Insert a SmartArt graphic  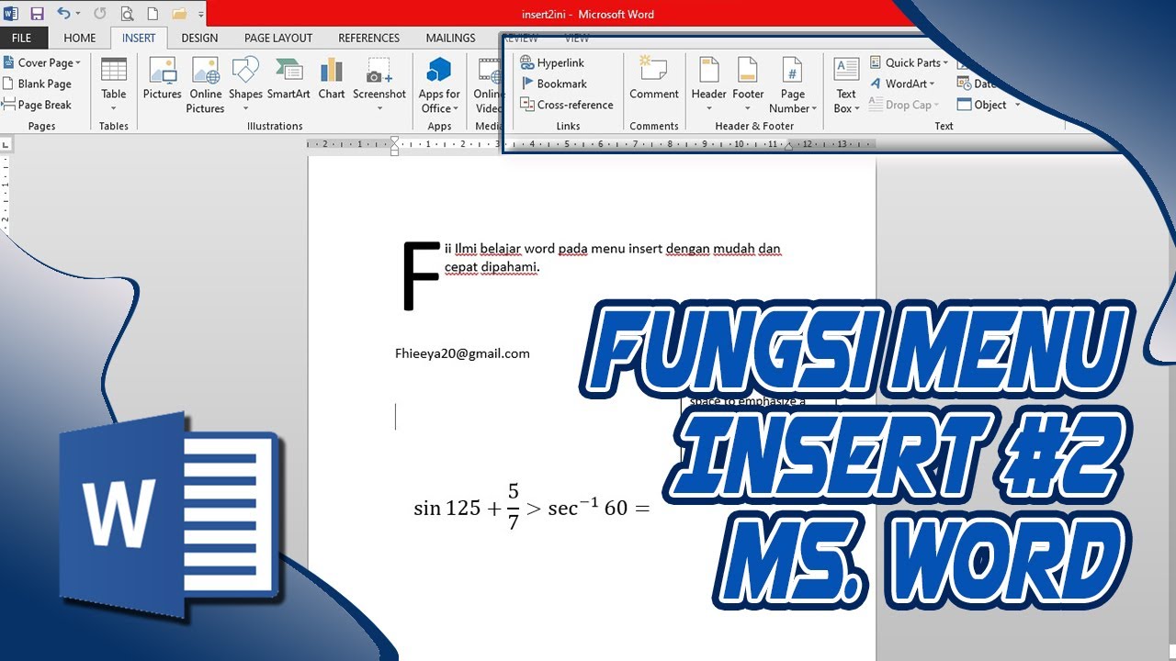point(288,79)
